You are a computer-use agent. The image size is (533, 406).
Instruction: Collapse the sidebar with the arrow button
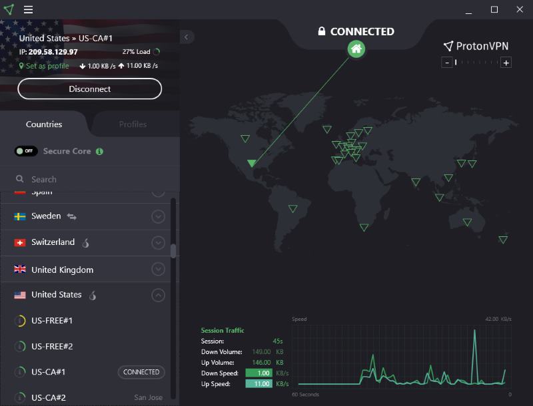(x=187, y=37)
